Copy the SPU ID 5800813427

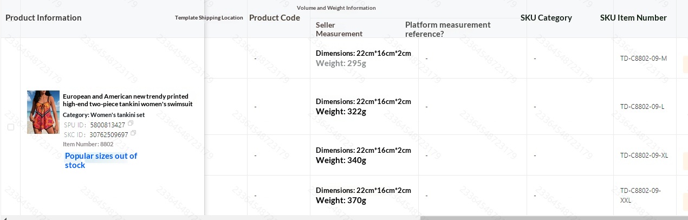point(131,124)
